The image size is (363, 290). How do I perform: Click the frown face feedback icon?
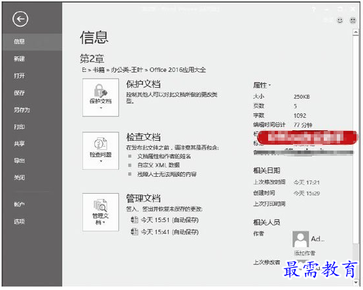coord(353,20)
